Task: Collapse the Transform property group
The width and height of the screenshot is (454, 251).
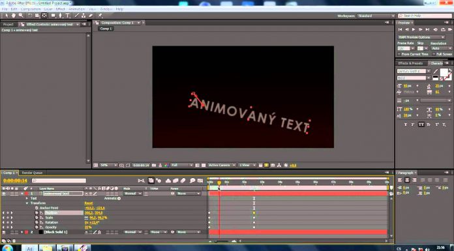Action: (x=27, y=203)
